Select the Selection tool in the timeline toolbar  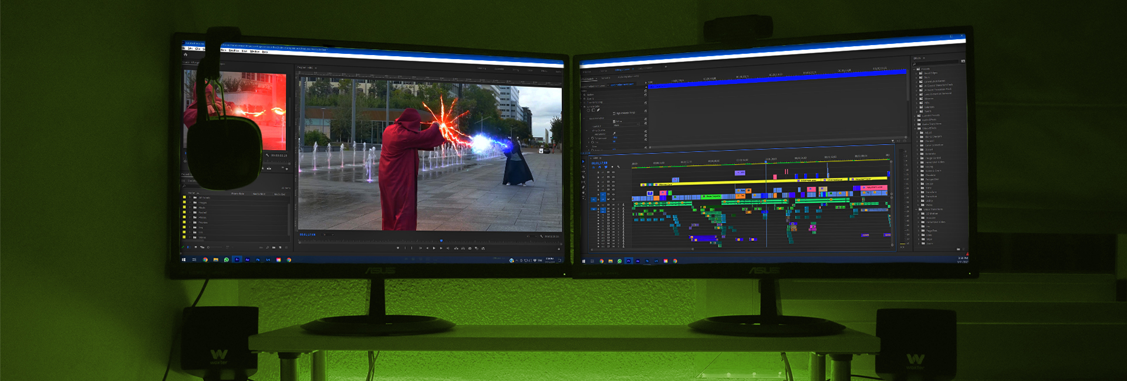[583, 161]
